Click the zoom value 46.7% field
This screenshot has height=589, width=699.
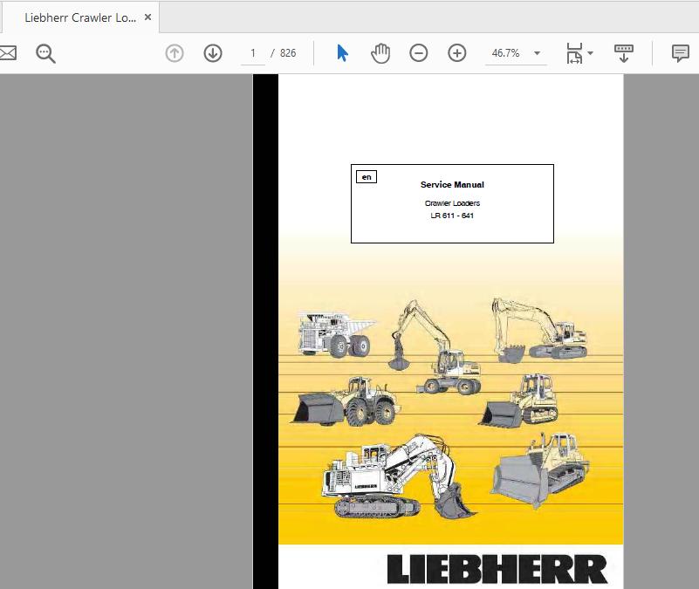click(x=506, y=53)
